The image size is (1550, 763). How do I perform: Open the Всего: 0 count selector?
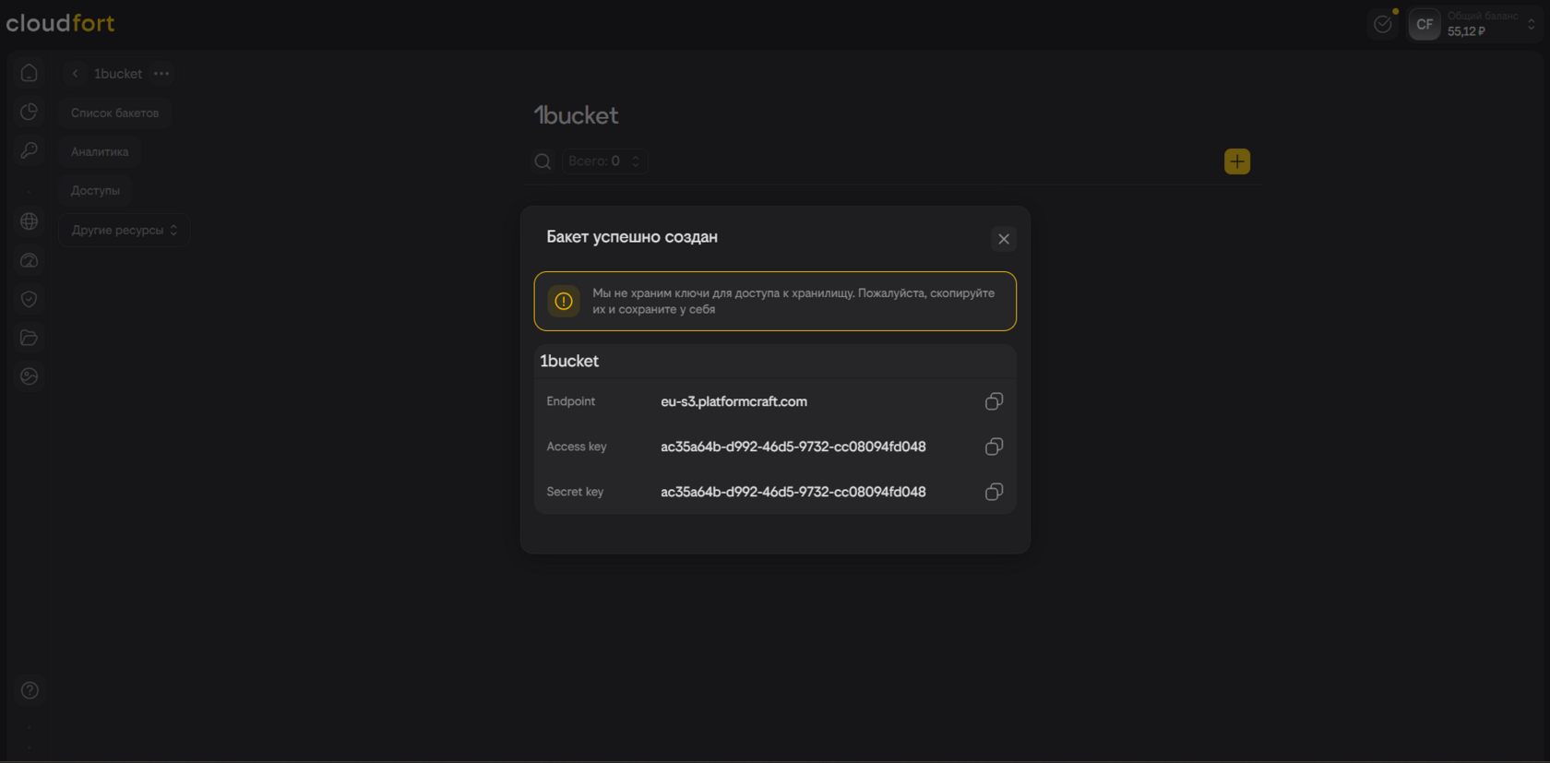603,161
